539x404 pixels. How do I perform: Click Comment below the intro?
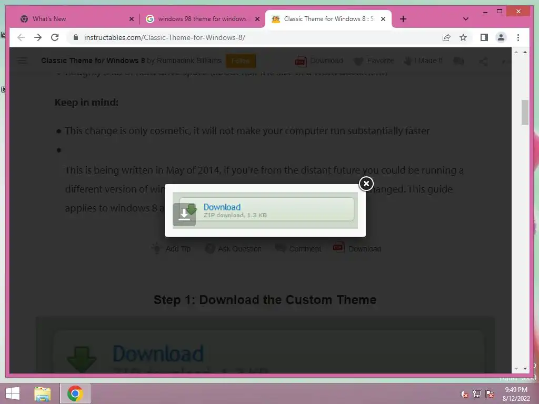point(298,248)
